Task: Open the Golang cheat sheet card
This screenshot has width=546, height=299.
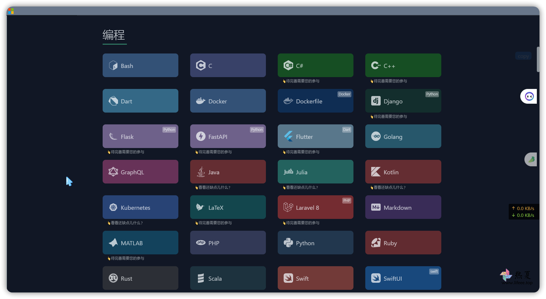Action: (403, 136)
